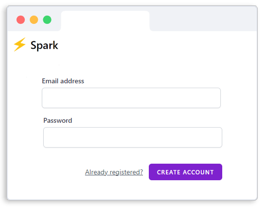Screen dimensions: 266x208
Task: Click the green maximize window dot
Action: [47, 19]
